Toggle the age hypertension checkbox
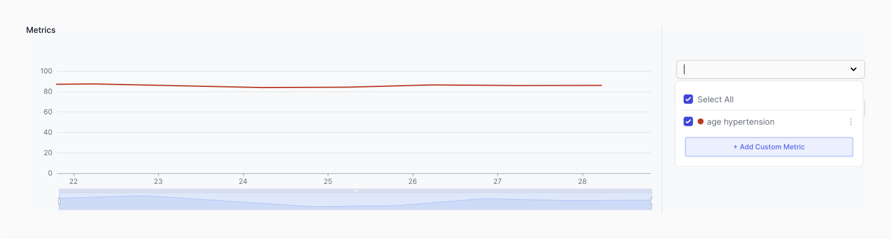Image resolution: width=892 pixels, height=239 pixels. coord(688,122)
